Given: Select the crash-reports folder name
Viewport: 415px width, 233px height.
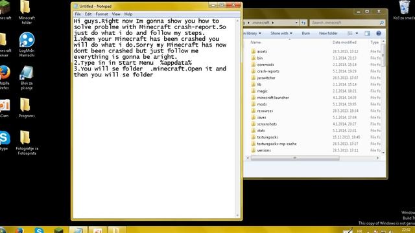Looking at the screenshot, I should (268, 71).
